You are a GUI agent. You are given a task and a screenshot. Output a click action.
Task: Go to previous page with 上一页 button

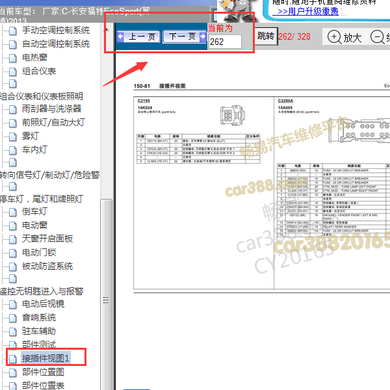(138, 37)
